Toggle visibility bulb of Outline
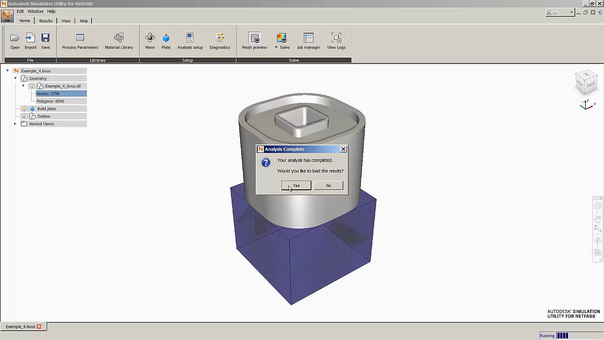This screenshot has height=340, width=604. click(x=24, y=116)
